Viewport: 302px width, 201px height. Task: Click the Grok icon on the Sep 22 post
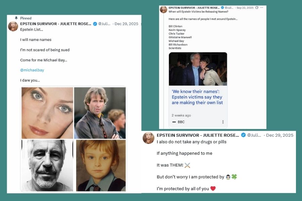pyautogui.click(x=257, y=8)
